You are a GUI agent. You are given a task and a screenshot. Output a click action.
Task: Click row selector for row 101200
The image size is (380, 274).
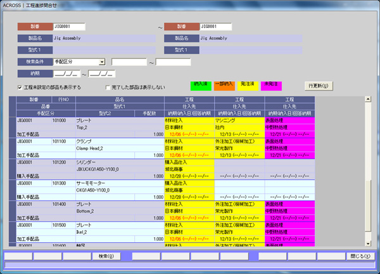coord(13,169)
